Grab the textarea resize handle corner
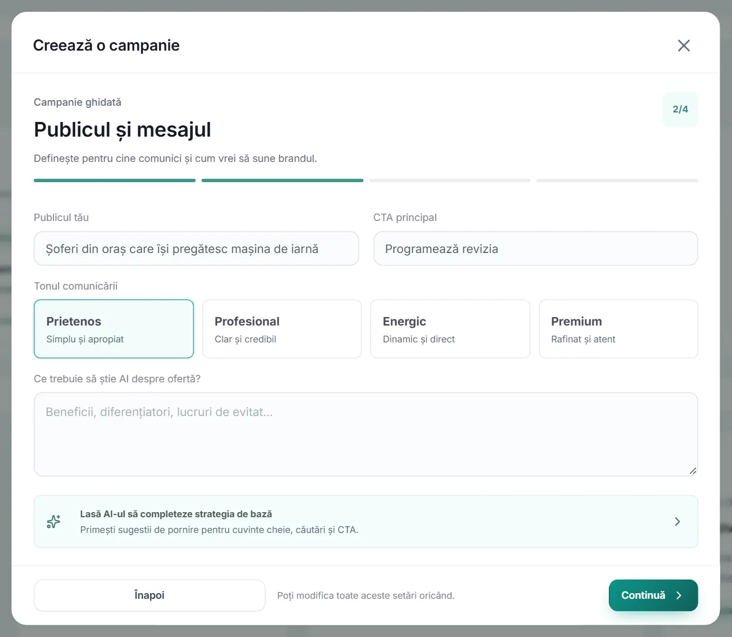This screenshot has width=732, height=637. [693, 471]
